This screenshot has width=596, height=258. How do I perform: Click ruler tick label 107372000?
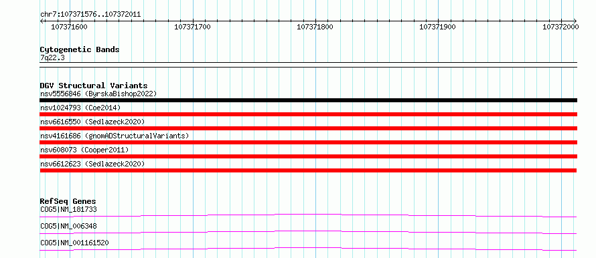click(561, 27)
